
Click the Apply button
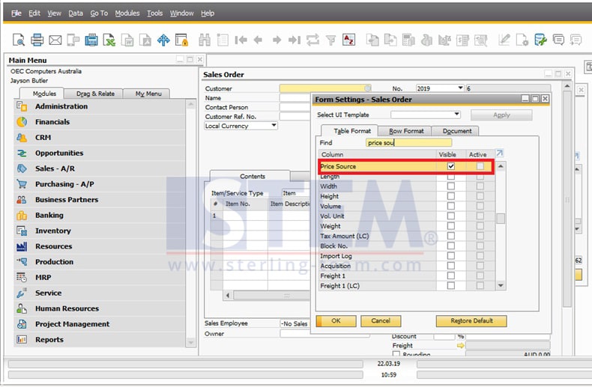501,115
